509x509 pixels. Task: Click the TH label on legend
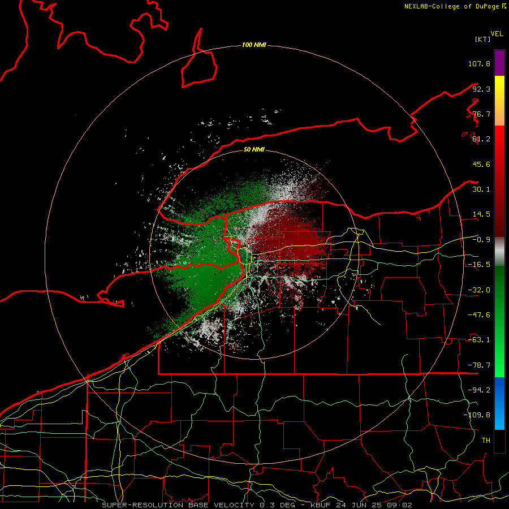tap(486, 441)
